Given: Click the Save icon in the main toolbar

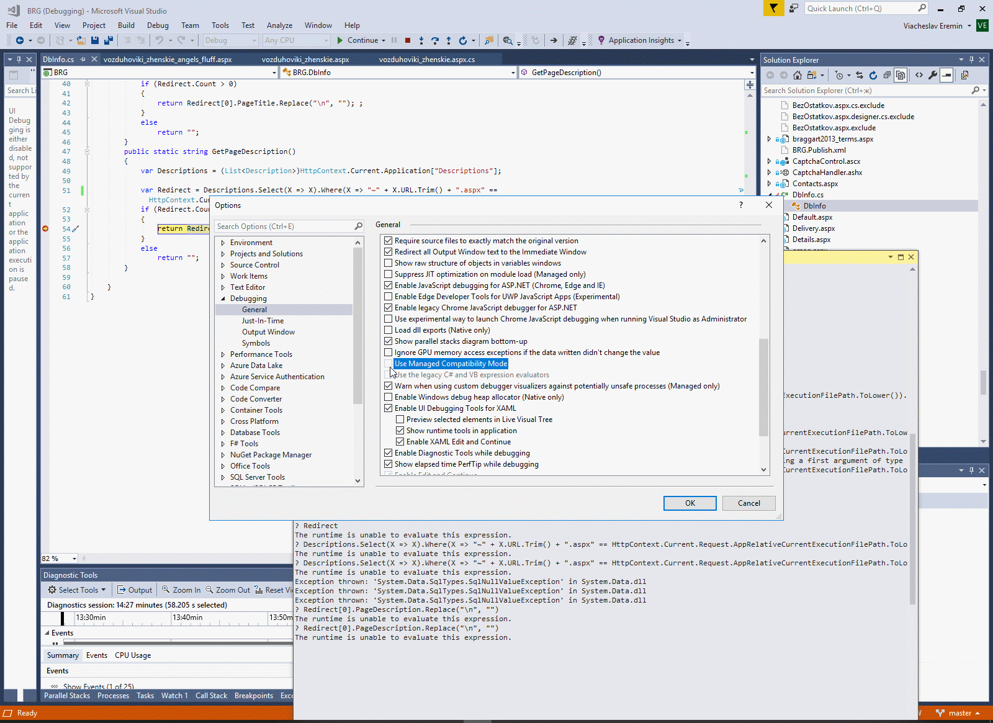Looking at the screenshot, I should (95, 40).
